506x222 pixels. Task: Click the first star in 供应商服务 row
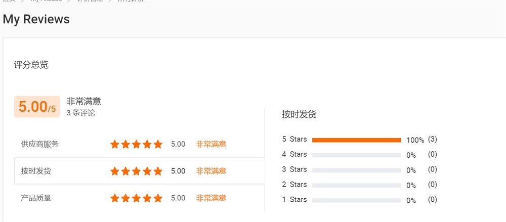(115, 144)
